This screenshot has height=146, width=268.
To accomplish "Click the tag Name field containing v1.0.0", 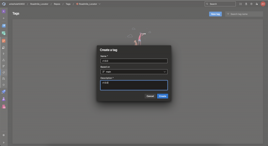I will 134,61.
